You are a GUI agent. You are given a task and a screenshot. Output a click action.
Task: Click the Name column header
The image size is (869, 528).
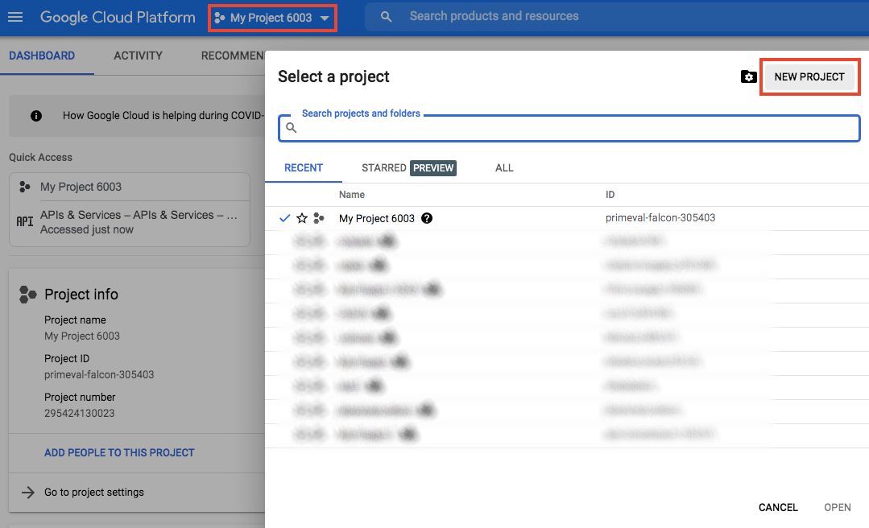[x=352, y=195]
